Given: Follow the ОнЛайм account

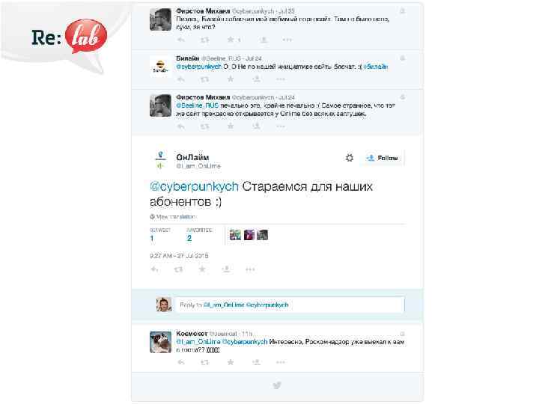Looking at the screenshot, I should tap(383, 158).
